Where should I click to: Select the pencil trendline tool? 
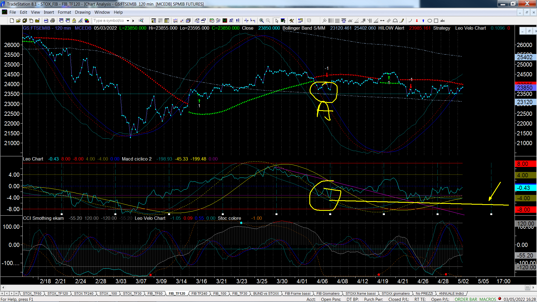402,21
